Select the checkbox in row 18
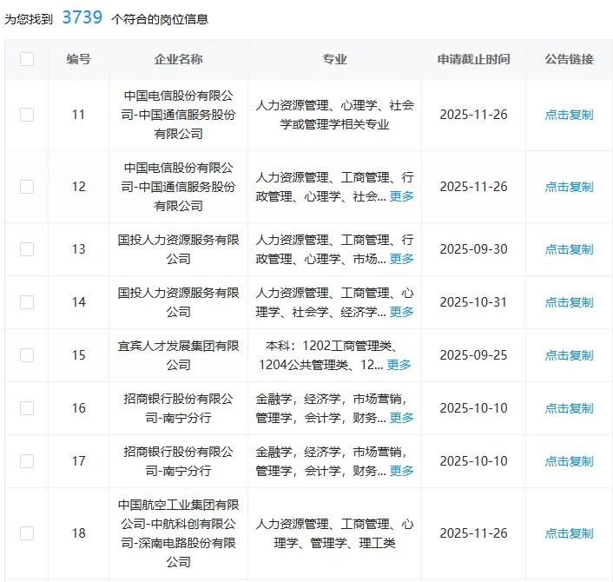 (27, 533)
